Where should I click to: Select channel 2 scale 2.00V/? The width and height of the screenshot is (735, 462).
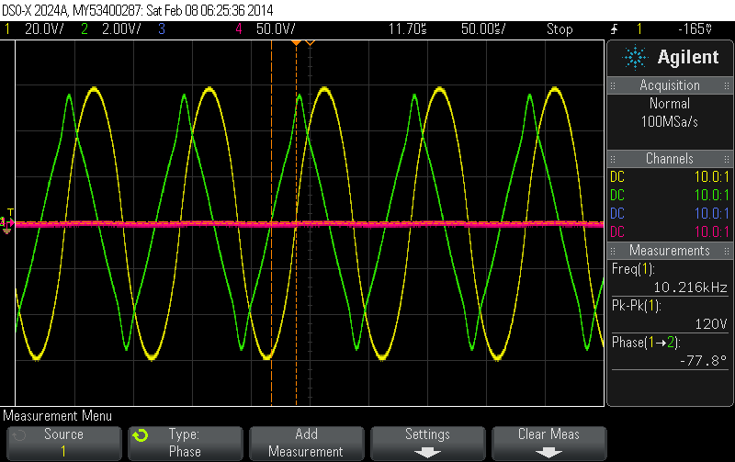click(x=121, y=29)
